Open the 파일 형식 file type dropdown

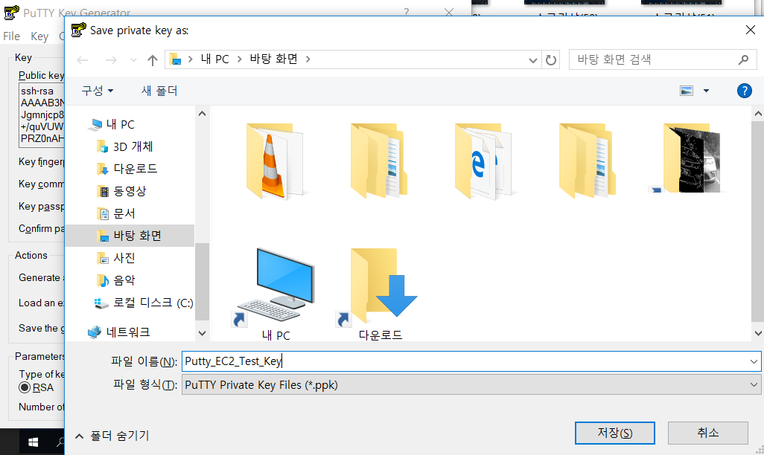click(471, 385)
